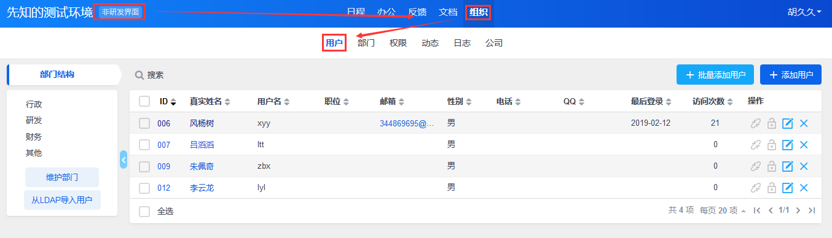Select the 其他 department in the tree

(34, 153)
